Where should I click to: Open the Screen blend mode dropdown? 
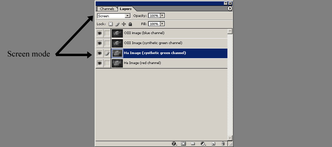128,16
